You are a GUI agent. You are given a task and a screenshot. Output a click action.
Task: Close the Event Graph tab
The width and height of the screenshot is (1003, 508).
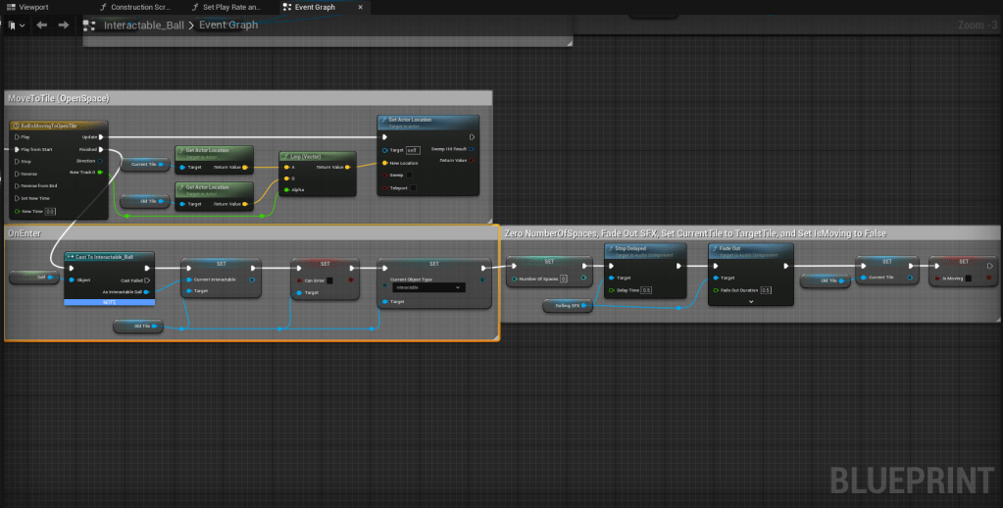(x=361, y=7)
